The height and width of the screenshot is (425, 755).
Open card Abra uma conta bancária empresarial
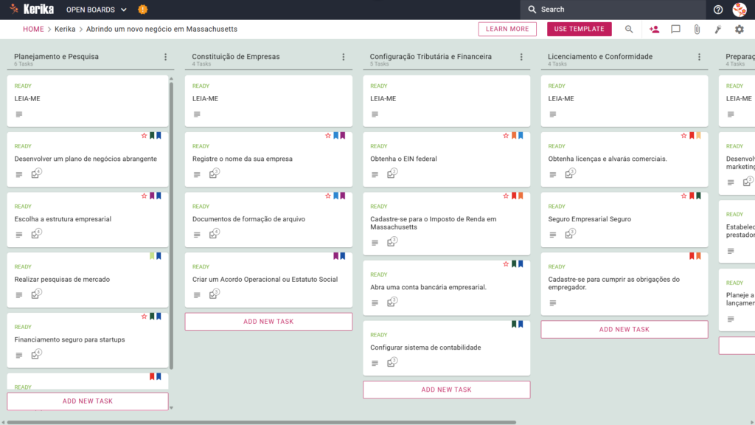446,288
